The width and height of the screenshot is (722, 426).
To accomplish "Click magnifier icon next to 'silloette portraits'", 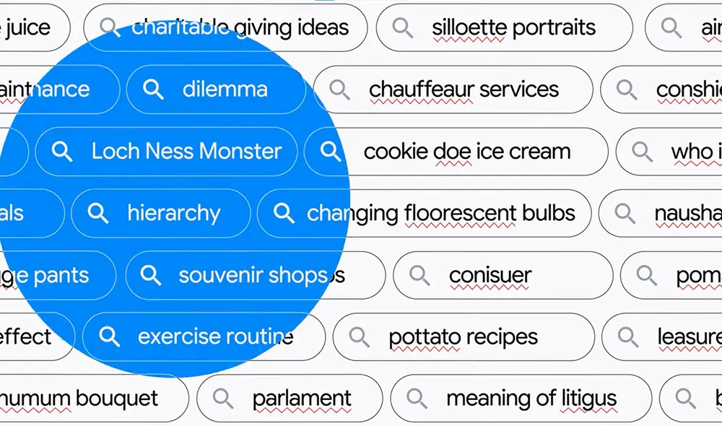I will [402, 28].
